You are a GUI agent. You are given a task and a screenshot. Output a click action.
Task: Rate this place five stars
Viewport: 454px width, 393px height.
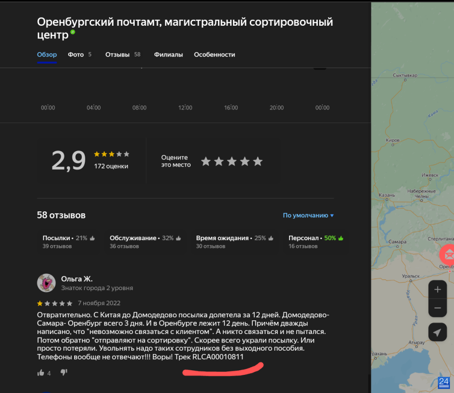[x=258, y=161]
